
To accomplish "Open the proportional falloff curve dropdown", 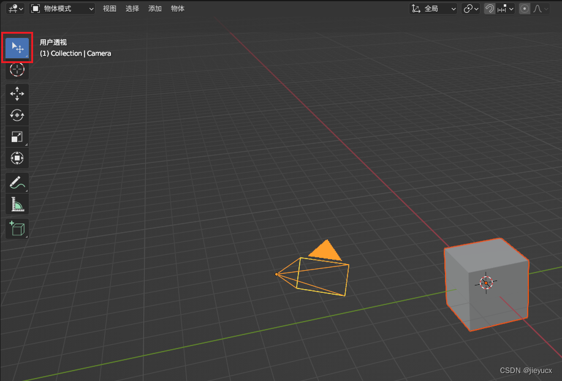I will click(540, 9).
